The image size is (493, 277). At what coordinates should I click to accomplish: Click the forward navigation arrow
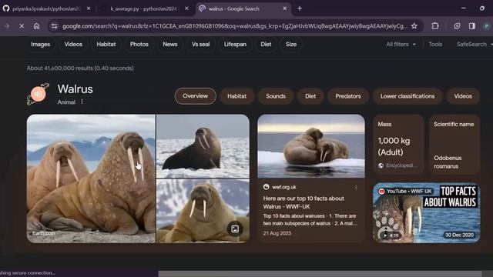tap(7, 26)
